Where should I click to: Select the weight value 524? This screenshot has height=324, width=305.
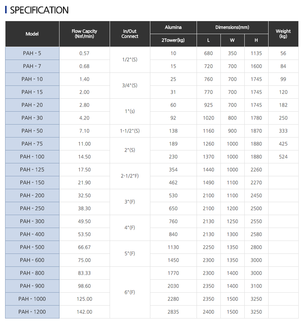(283, 157)
